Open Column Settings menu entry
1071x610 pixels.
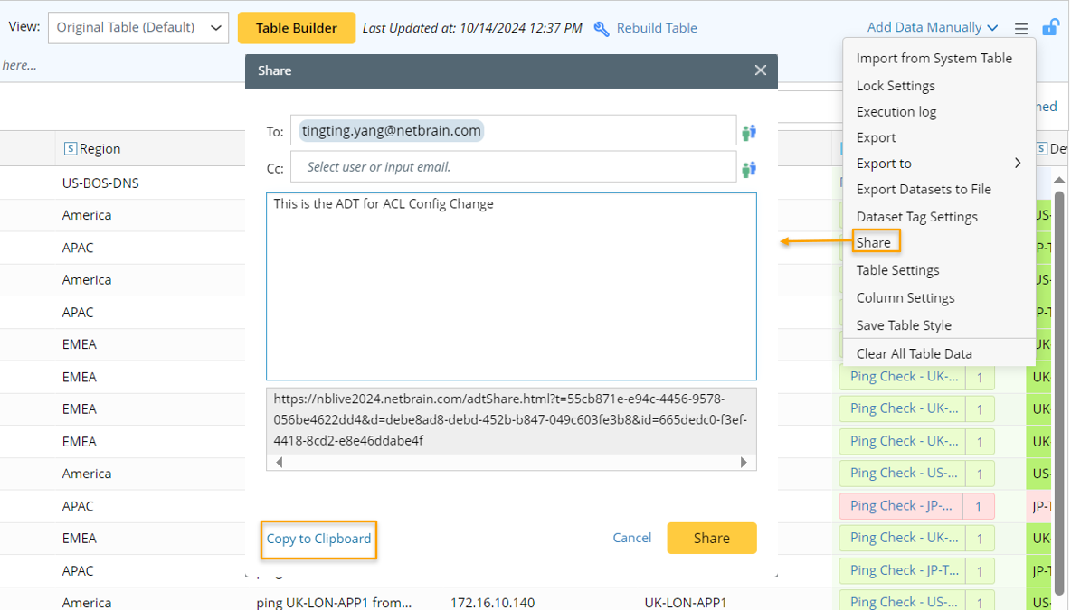[905, 297]
